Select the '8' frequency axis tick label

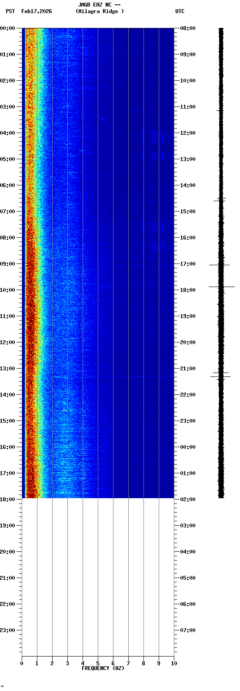point(143,664)
